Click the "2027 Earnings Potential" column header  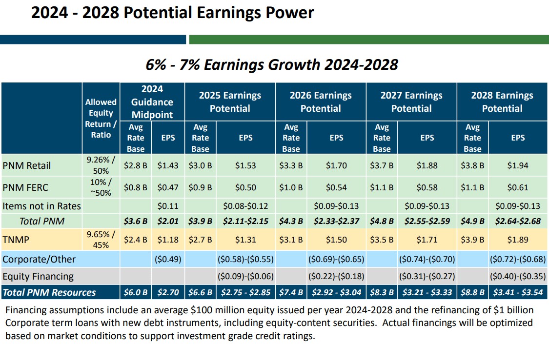pos(411,101)
